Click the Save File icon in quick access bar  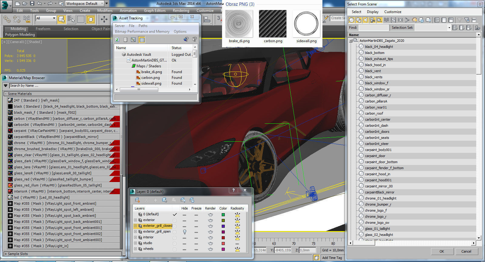pyautogui.click(x=32, y=4)
